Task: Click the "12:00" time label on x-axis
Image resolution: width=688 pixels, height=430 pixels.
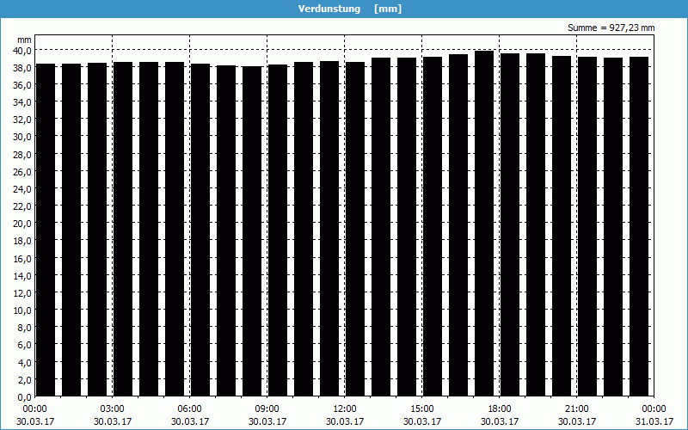Action: [x=345, y=409]
